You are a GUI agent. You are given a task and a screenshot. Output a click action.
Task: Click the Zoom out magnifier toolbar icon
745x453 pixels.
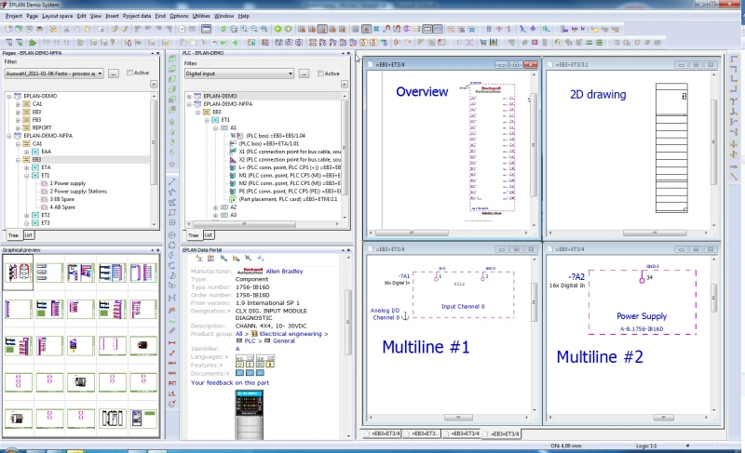click(x=253, y=30)
